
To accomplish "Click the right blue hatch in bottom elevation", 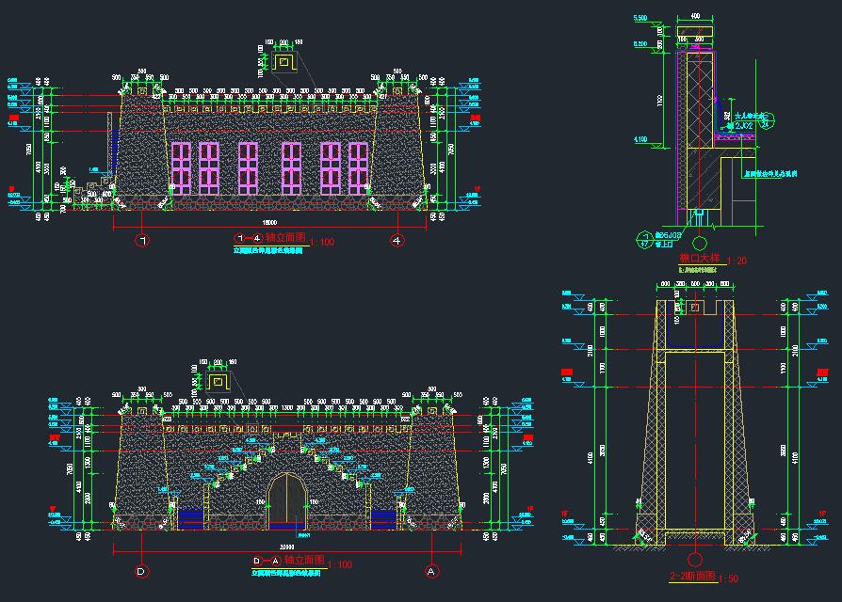I will pyautogui.click(x=383, y=518).
